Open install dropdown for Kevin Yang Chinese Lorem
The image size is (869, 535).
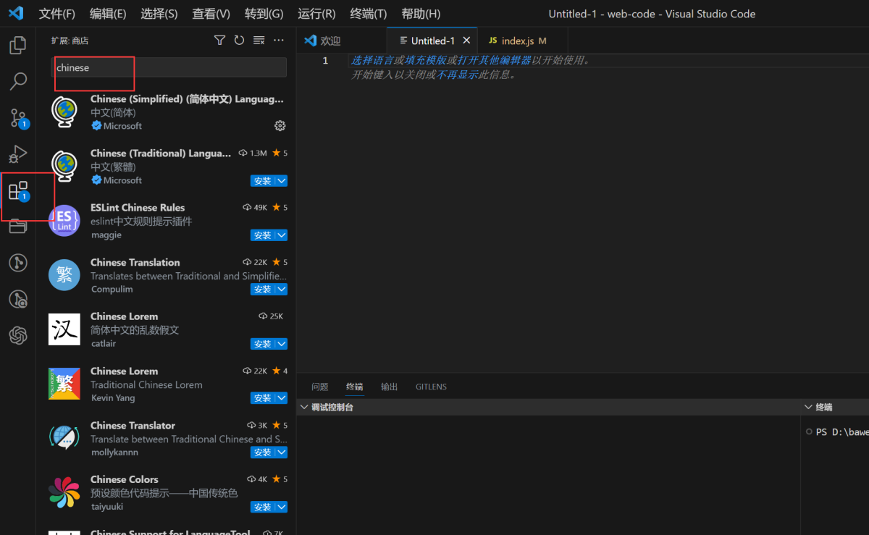[x=282, y=398]
